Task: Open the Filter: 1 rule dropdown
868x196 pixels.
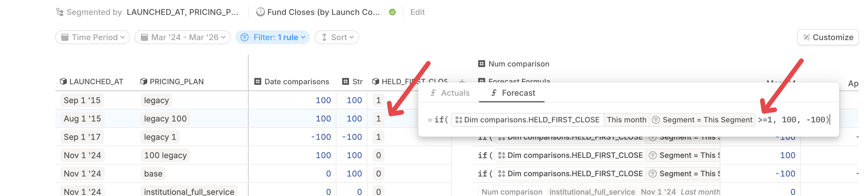Action: (x=273, y=37)
